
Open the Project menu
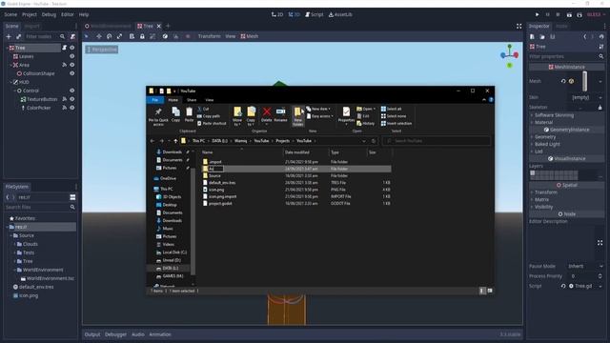(30, 14)
